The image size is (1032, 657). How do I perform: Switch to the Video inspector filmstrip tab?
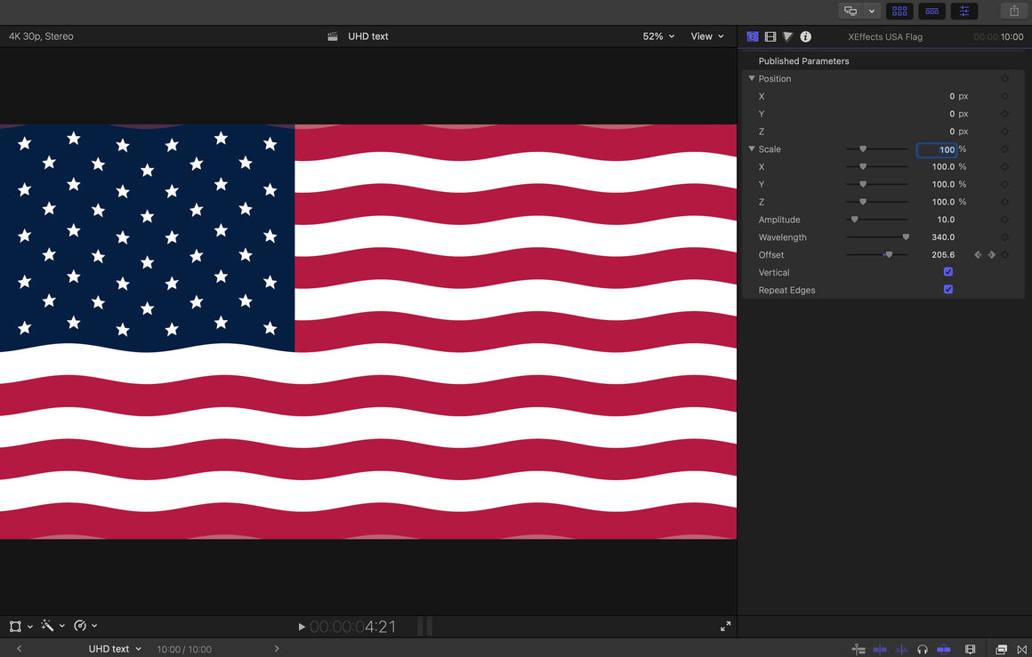(770, 36)
